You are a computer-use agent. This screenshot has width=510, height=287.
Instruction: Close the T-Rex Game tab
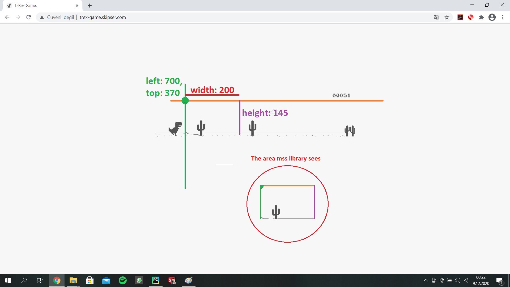[77, 6]
